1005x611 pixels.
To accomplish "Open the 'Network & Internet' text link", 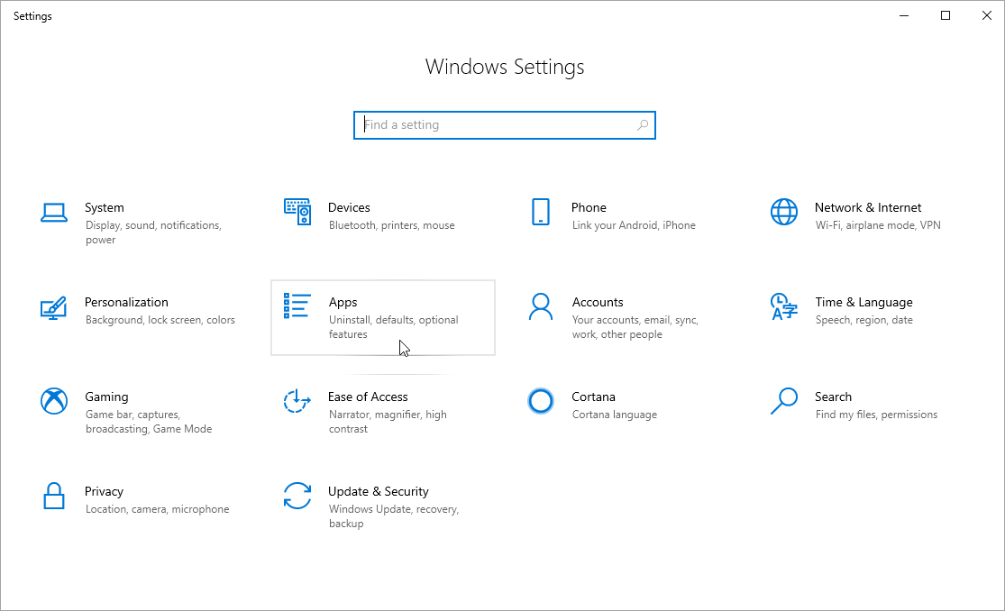I will click(867, 207).
